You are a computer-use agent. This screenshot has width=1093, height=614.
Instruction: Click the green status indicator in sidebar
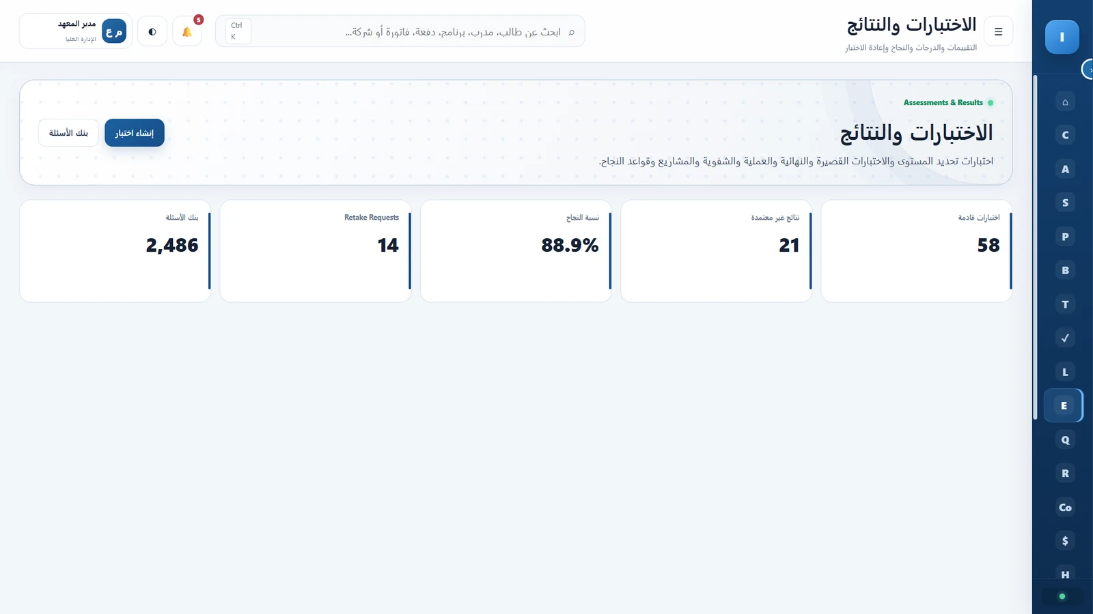[1062, 596]
